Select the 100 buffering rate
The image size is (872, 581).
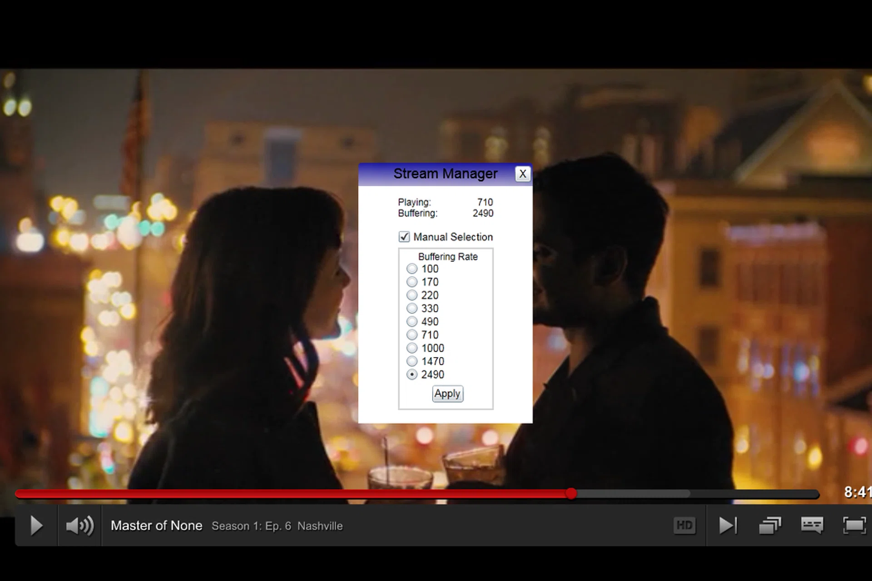(x=412, y=269)
